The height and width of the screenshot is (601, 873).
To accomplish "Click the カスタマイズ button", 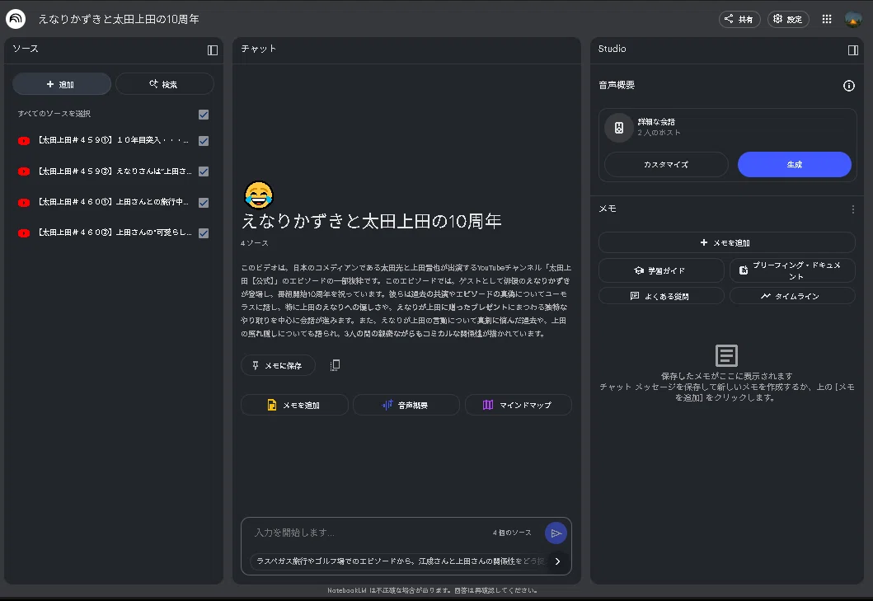I will coord(666,164).
